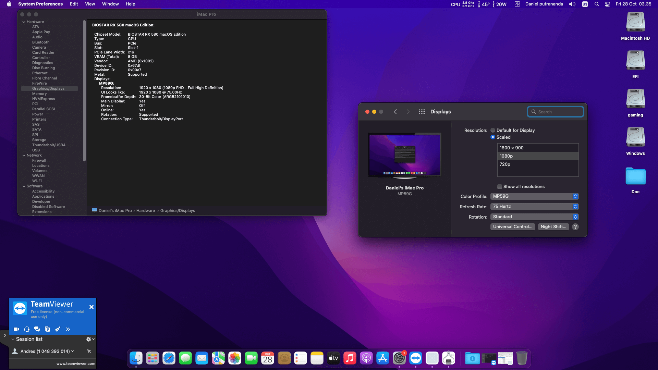Open Control Center in menu bar

tap(608, 4)
